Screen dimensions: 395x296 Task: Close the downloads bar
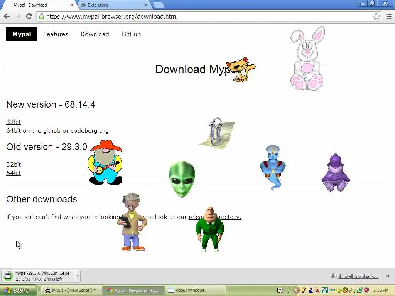point(387,276)
